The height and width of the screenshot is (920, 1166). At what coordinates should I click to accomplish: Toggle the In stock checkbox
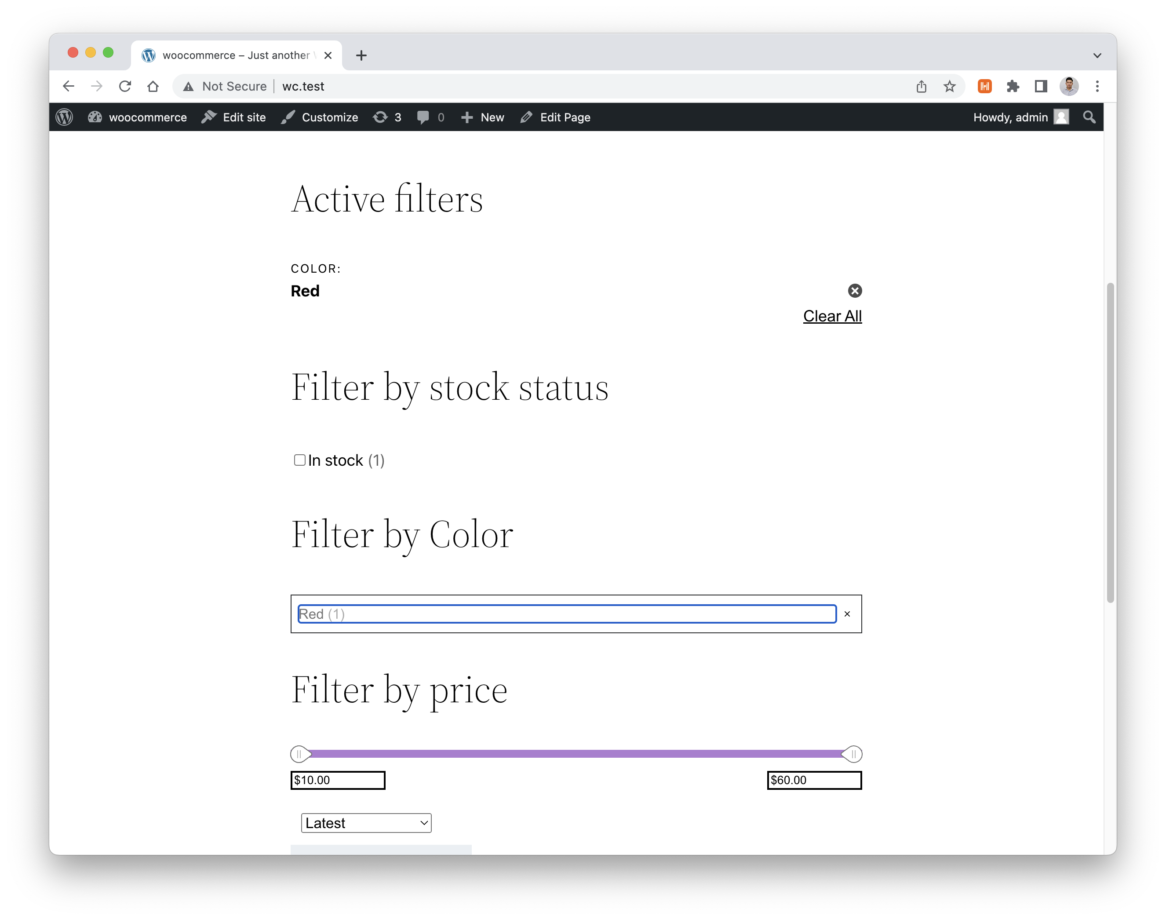click(x=300, y=460)
